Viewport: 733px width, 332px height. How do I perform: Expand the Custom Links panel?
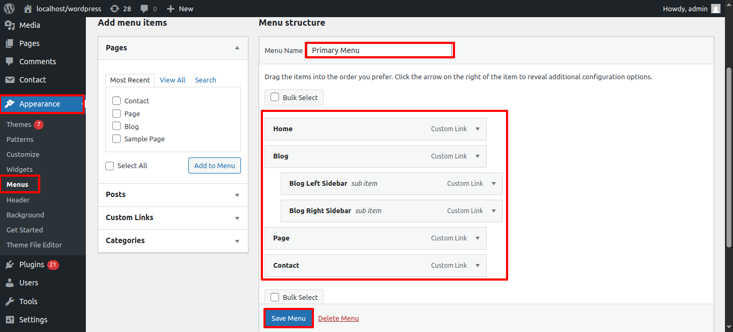coord(237,218)
